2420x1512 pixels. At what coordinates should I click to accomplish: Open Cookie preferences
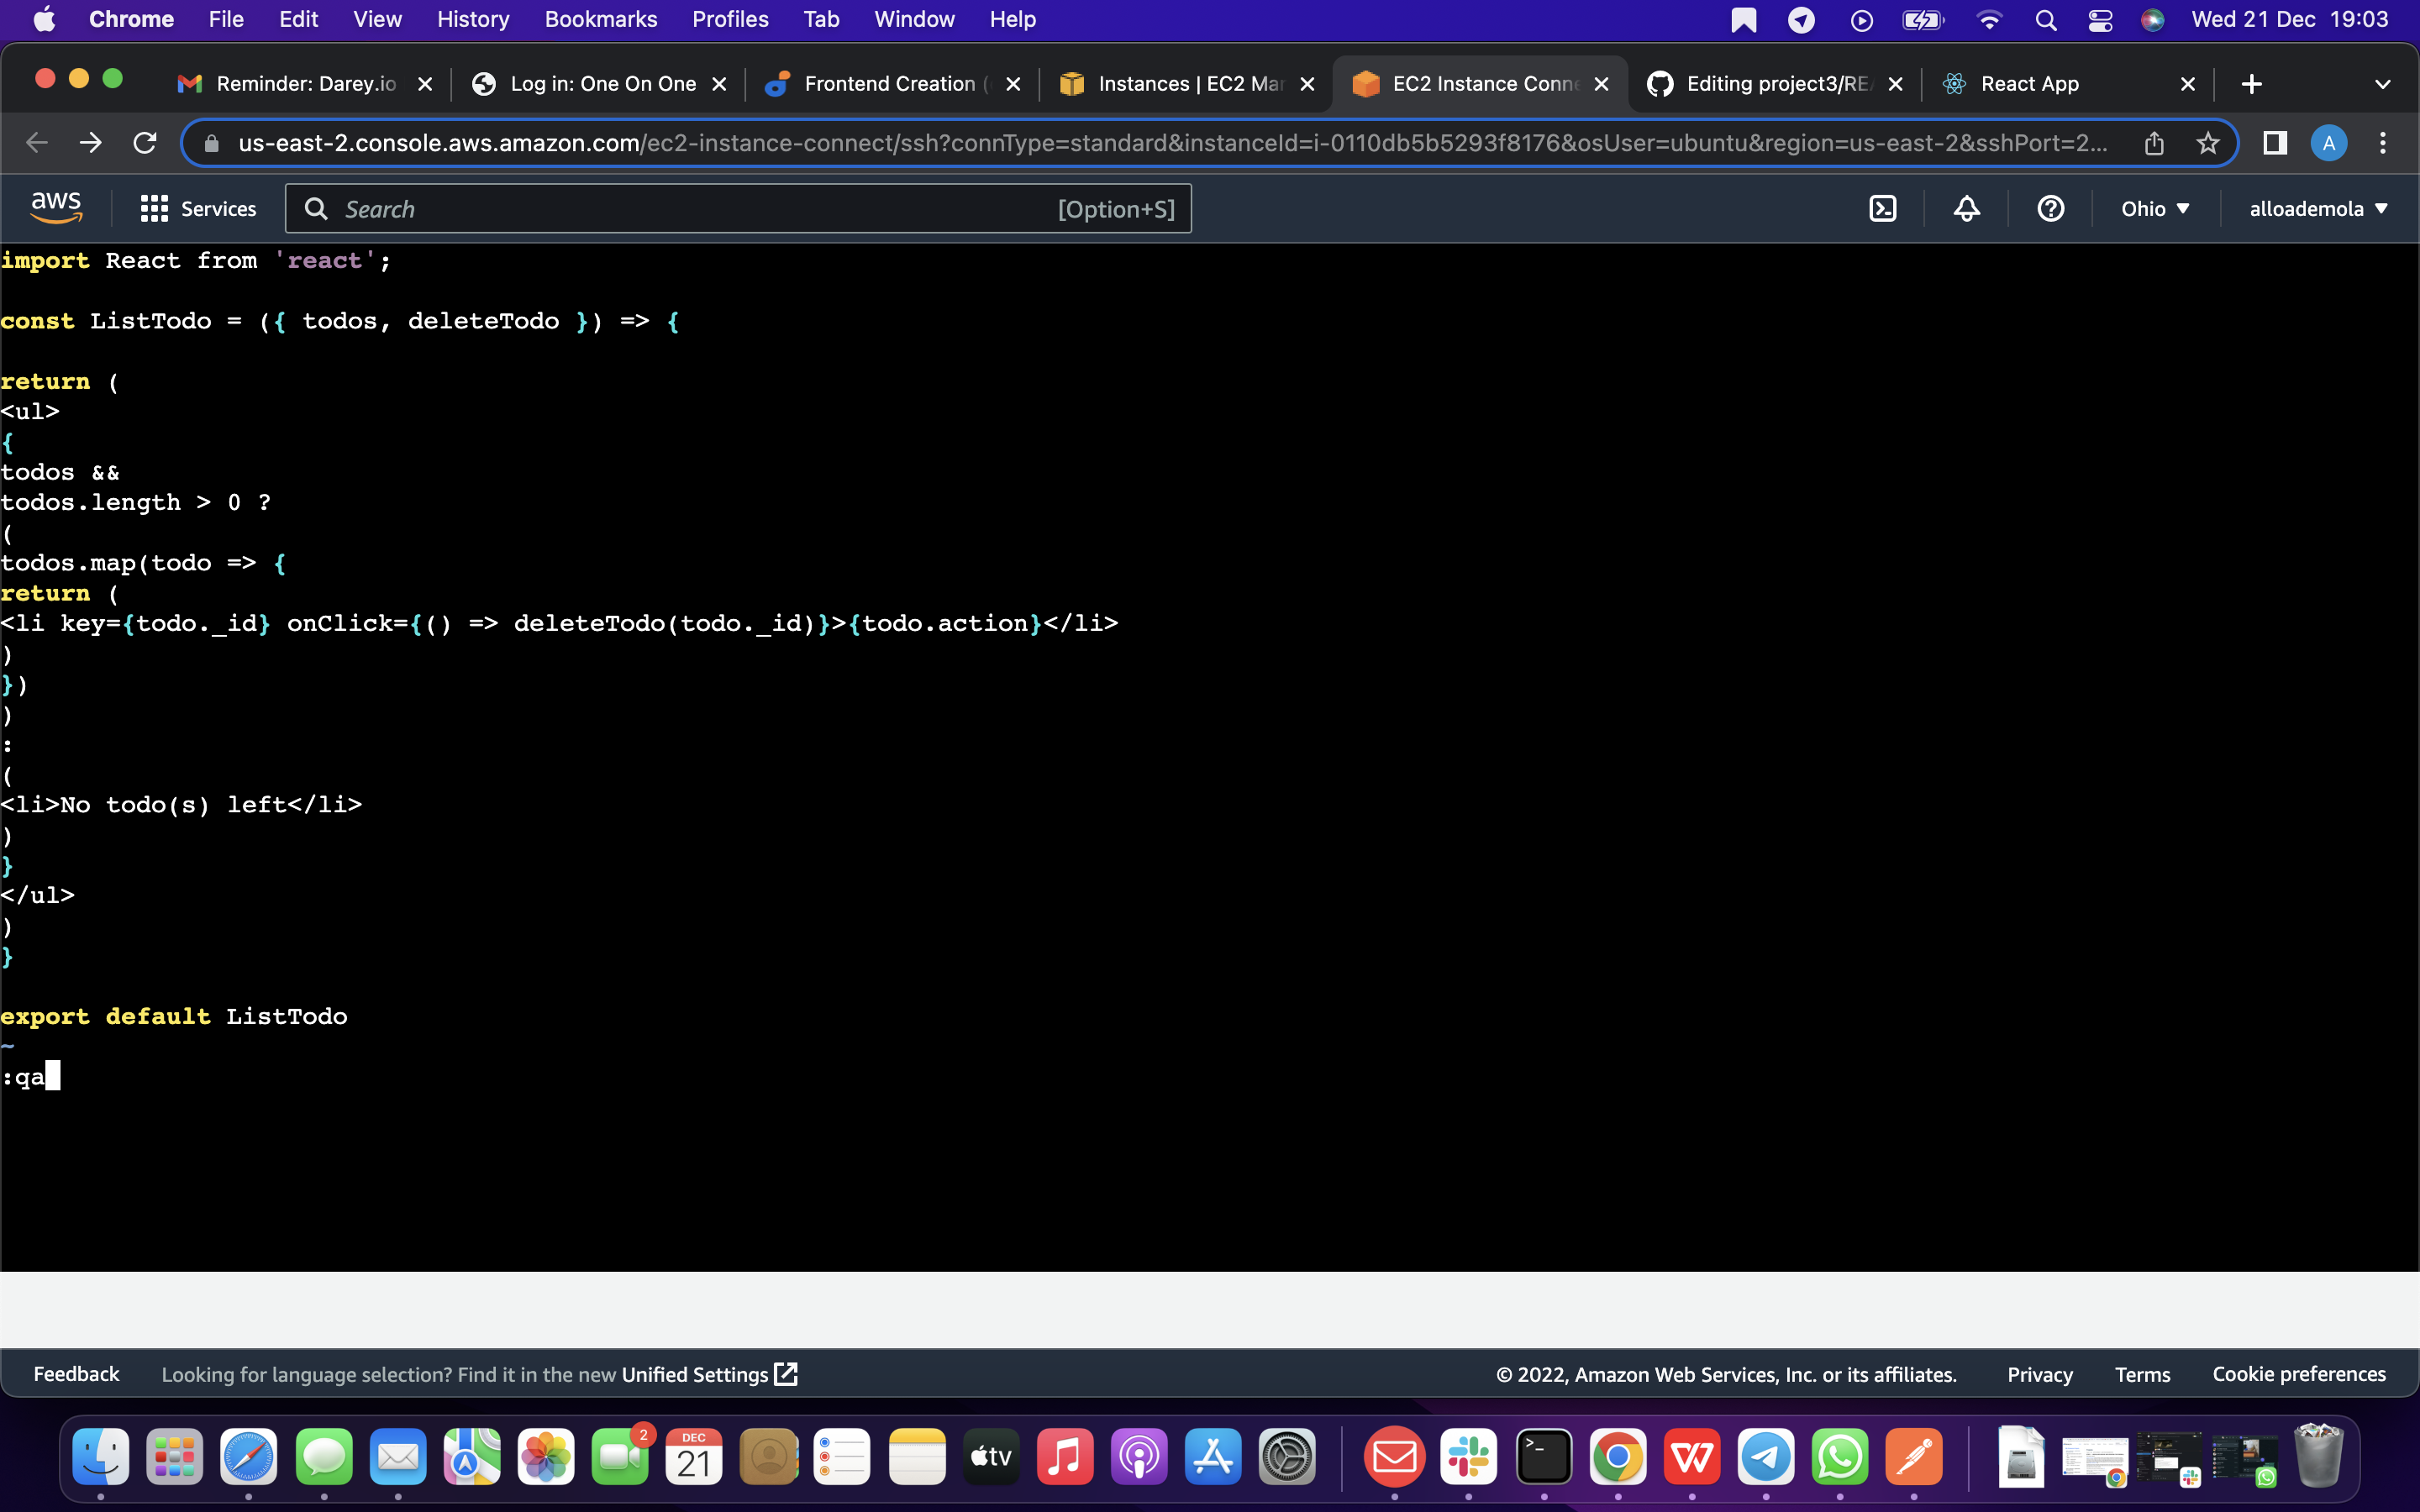[x=2298, y=1373]
